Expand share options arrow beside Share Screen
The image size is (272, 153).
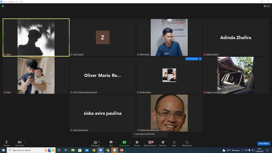(130, 142)
